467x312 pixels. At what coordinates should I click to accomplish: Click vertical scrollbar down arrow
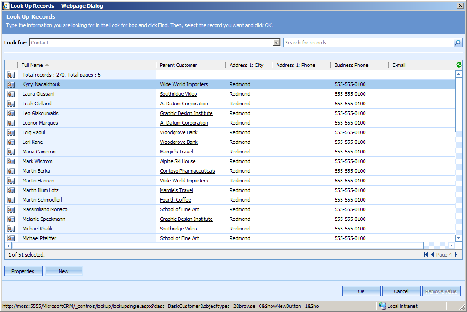point(459,238)
